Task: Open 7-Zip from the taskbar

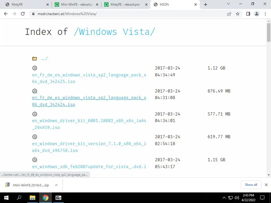Action: tap(58, 198)
